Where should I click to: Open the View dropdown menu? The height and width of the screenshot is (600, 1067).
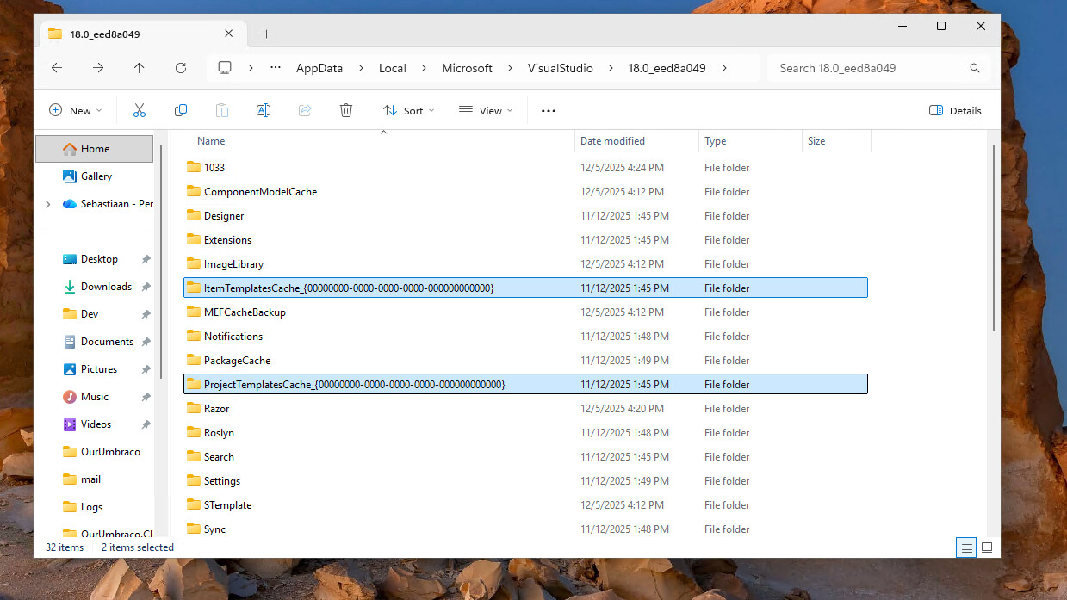pos(486,110)
